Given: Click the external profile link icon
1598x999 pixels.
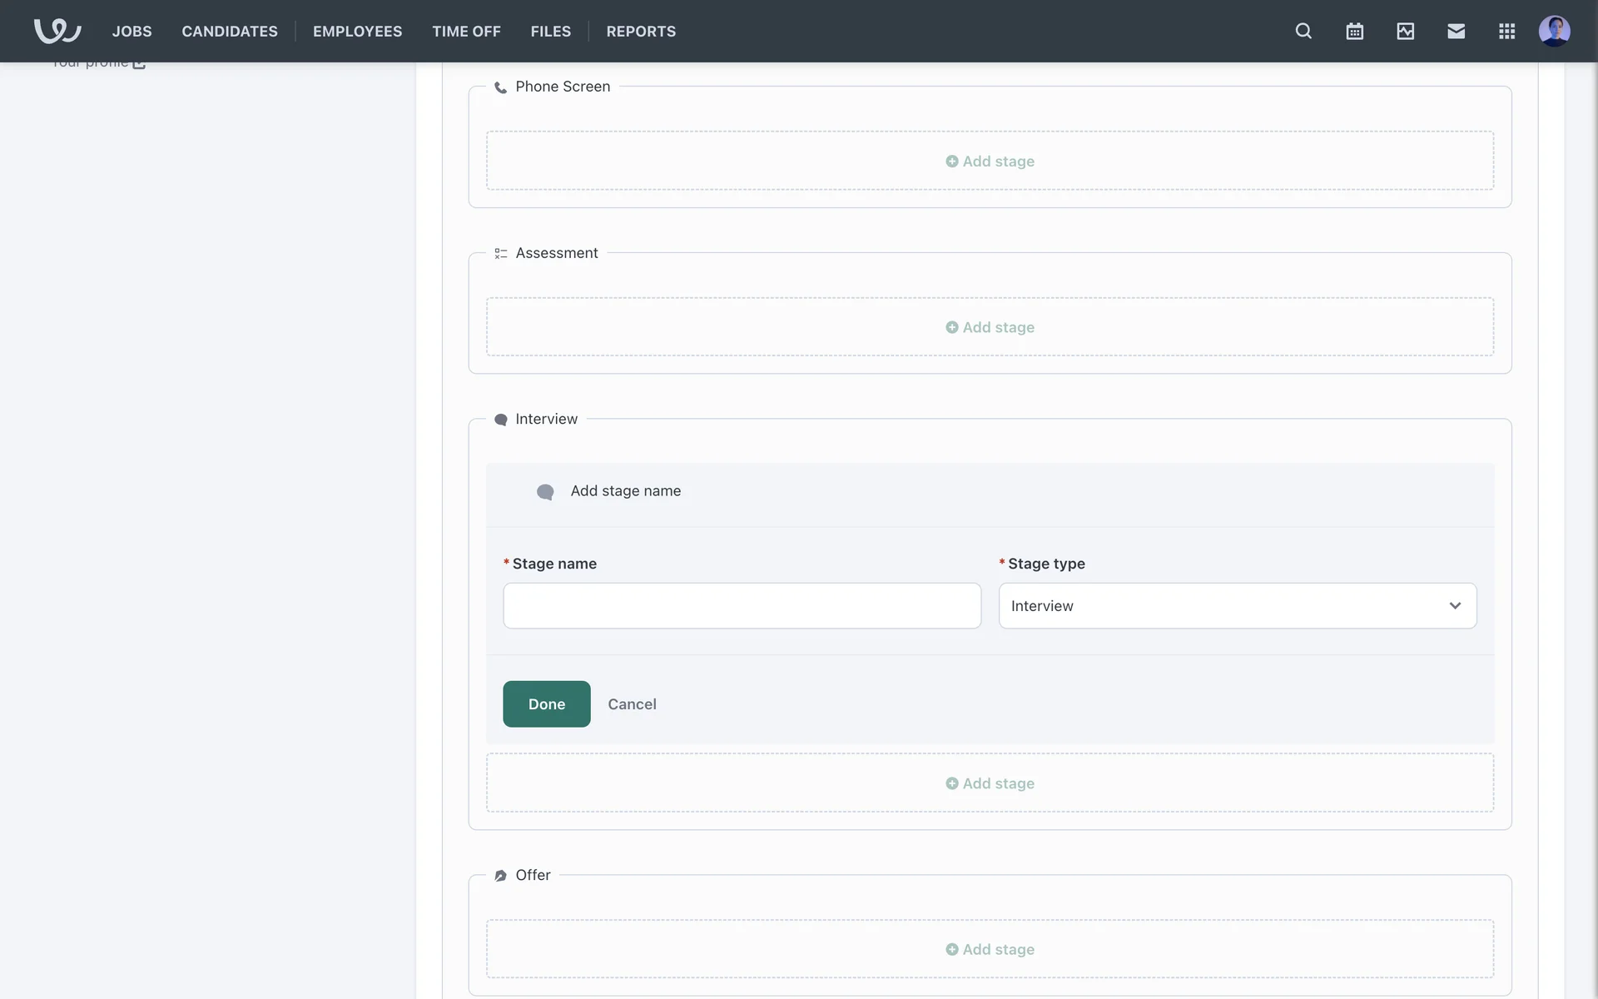Looking at the screenshot, I should 139,63.
